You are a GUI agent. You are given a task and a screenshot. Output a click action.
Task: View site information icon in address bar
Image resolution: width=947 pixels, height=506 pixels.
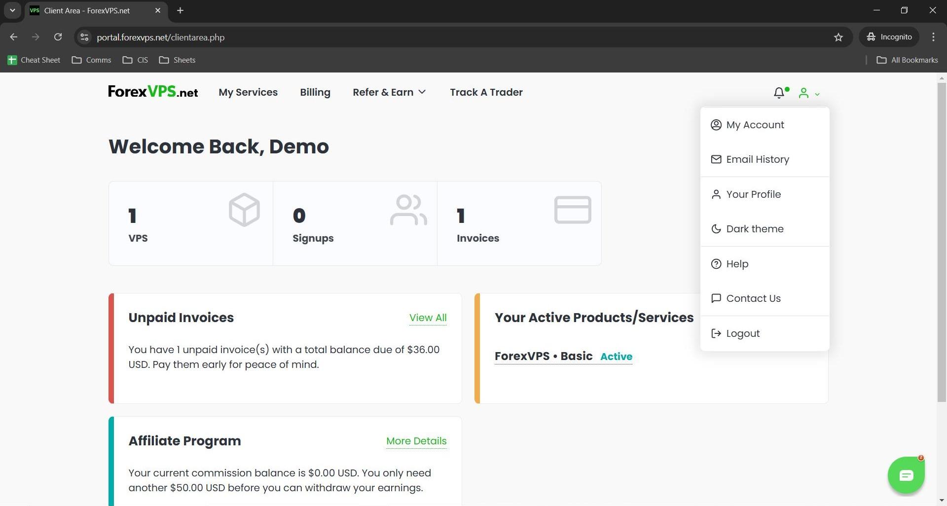pos(84,37)
